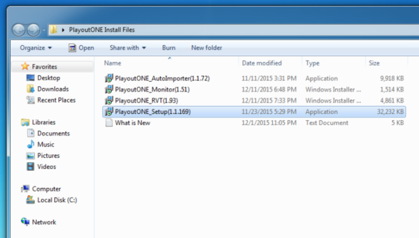This screenshot has width=419, height=238.
Task: Select file PlayoutONE_Monitor(1.51)
Action: 152,89
